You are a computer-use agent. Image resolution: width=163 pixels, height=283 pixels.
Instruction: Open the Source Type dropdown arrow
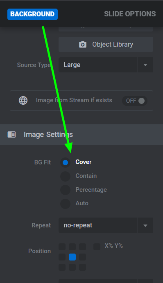(x=145, y=65)
